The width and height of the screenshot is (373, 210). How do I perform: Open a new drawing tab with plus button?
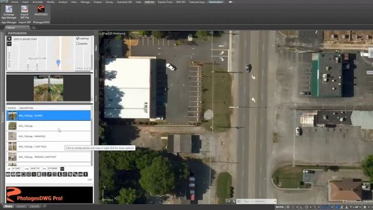click(33, 27)
